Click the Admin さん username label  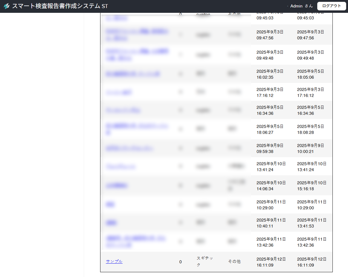[x=301, y=6]
